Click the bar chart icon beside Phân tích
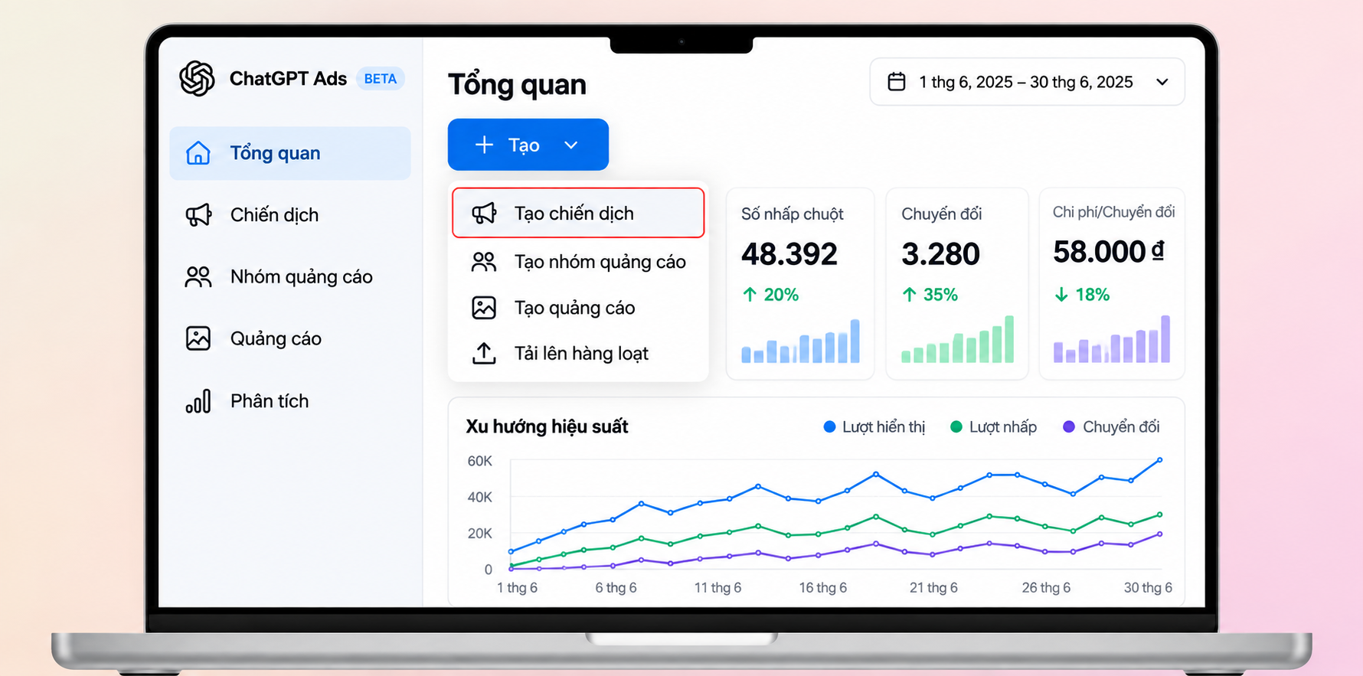Screen dimensions: 1363x676 [198, 400]
